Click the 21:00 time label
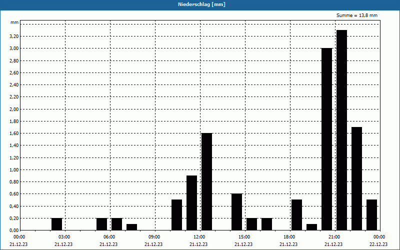This screenshot has height=250, width=400. (334, 237)
